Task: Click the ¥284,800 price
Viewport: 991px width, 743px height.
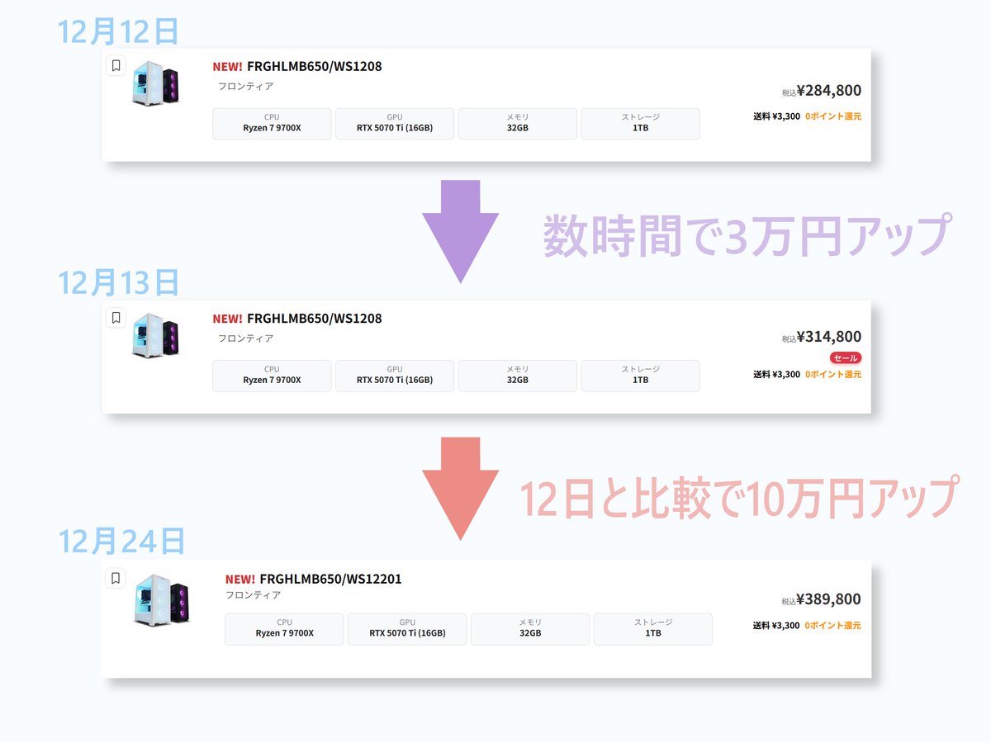Action: 829,91
